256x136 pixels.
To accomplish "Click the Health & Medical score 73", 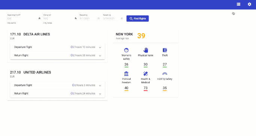I will 146,88.
